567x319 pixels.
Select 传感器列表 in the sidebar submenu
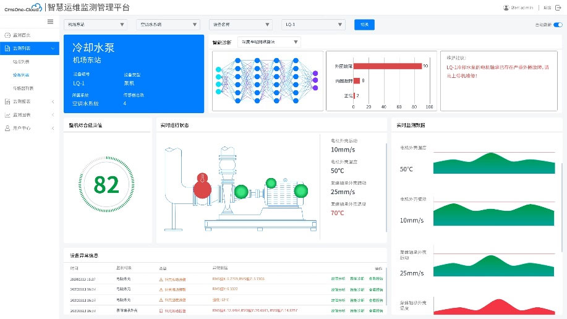pos(23,88)
